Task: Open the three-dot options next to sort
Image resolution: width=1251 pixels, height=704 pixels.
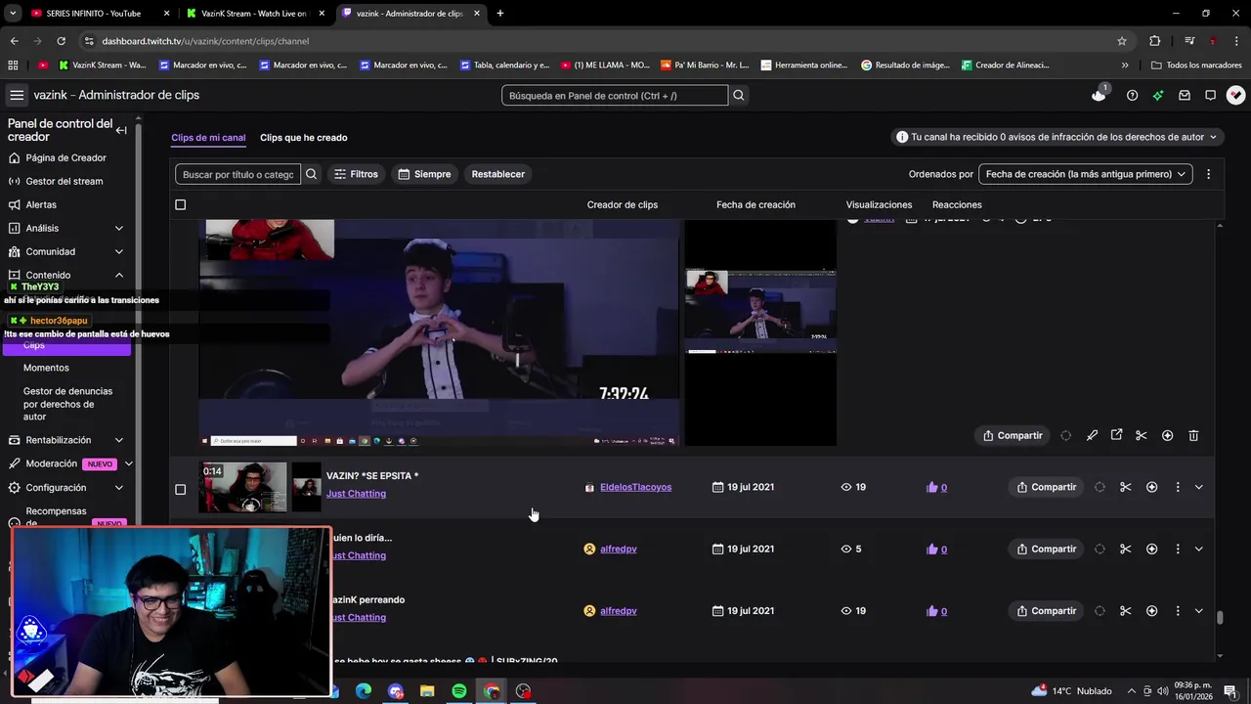Action: click(1208, 174)
